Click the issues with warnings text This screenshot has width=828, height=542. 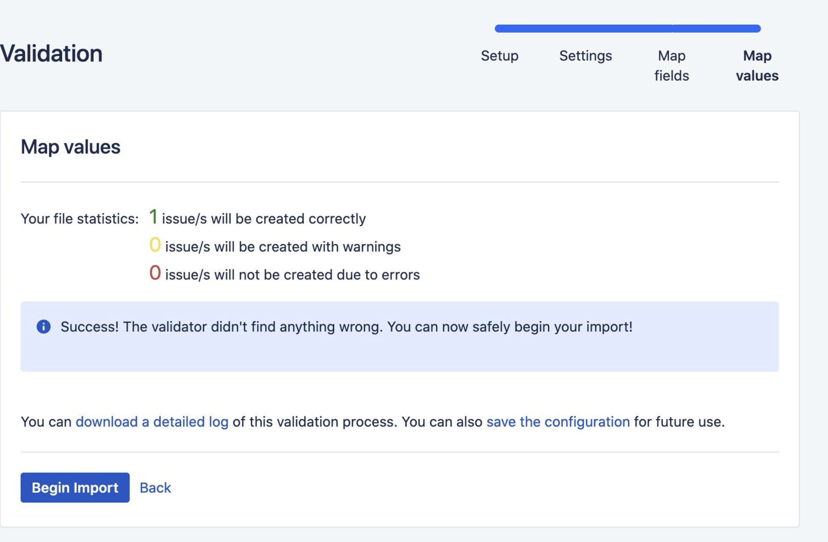(283, 247)
